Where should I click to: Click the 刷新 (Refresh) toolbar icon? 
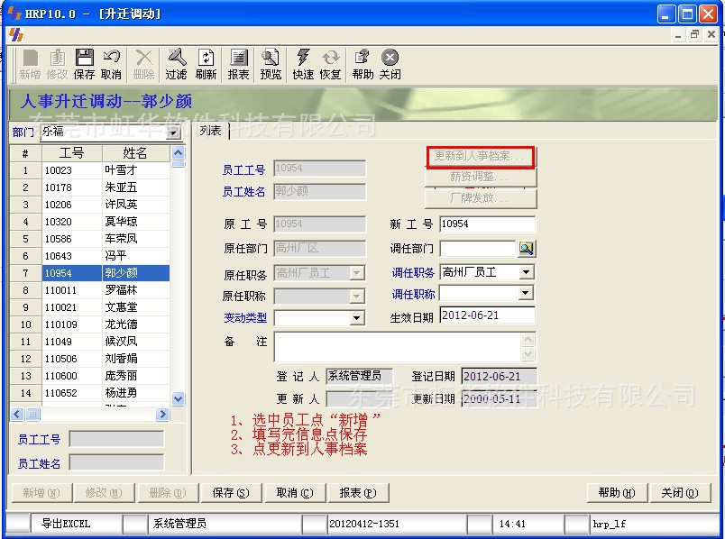point(206,64)
